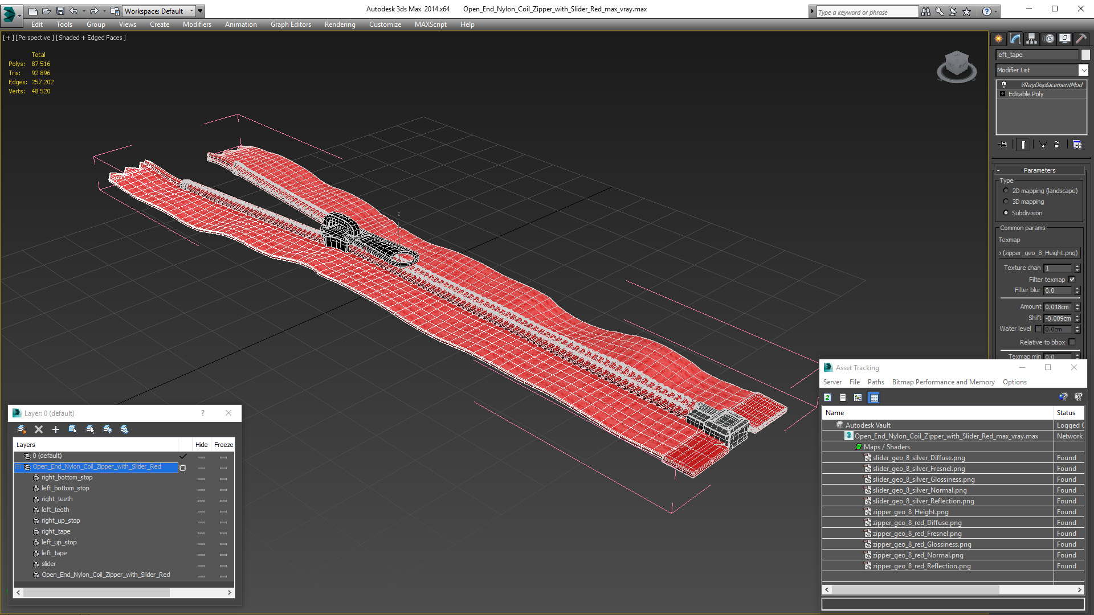Click the object name field left_tape

[1037, 55]
